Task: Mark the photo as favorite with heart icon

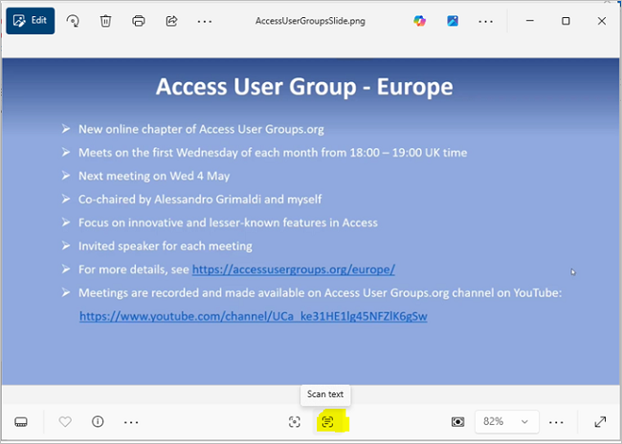Action: pos(65,422)
